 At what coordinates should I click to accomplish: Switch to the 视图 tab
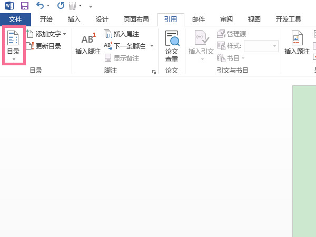254,19
